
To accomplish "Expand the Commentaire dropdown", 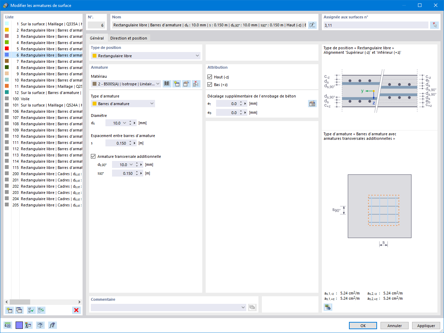I will (x=243, y=307).
